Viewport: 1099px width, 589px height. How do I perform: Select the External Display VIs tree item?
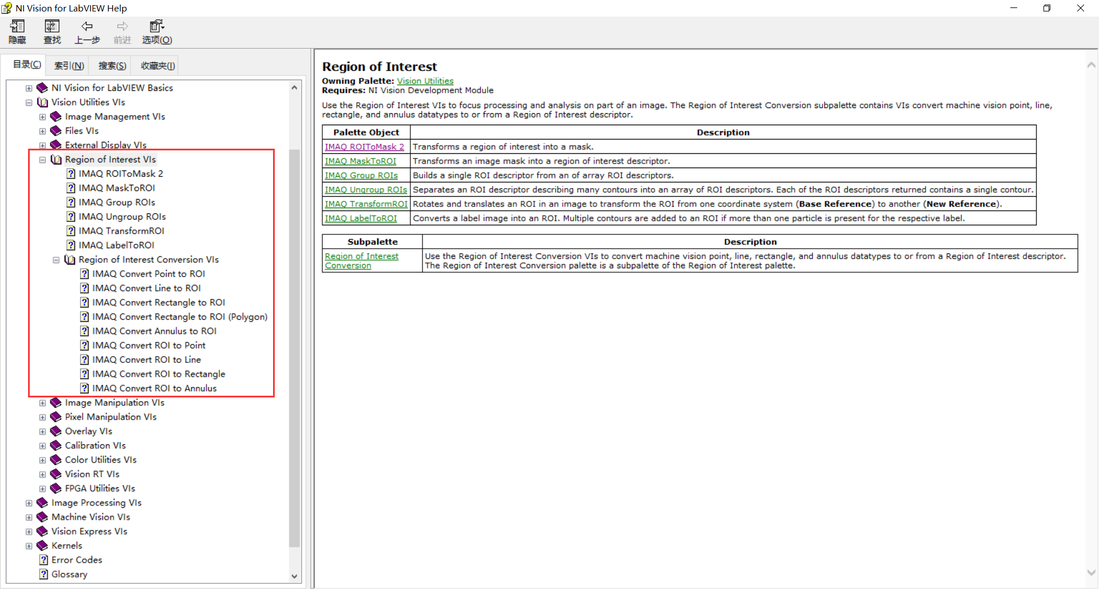click(x=106, y=145)
